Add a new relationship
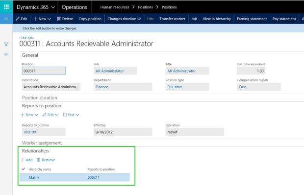The image size is (304, 195). click(x=26, y=160)
